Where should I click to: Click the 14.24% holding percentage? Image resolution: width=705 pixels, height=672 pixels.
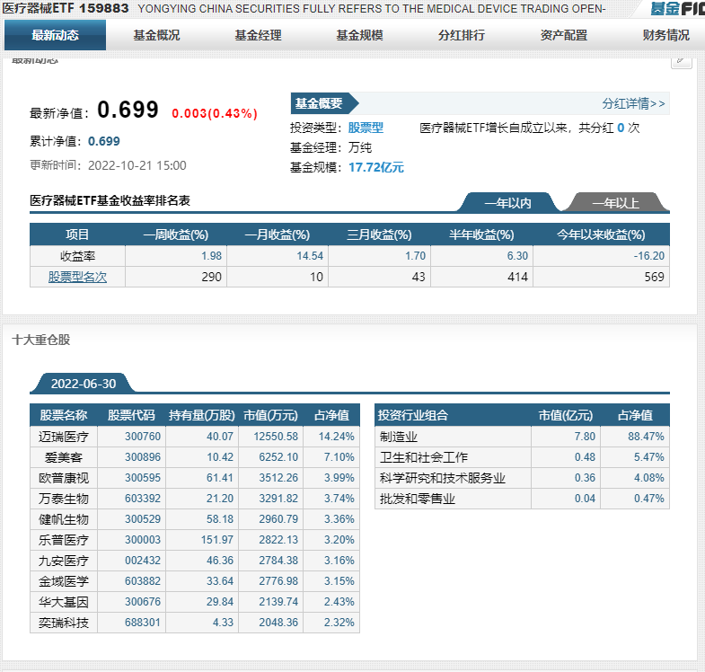point(336,437)
